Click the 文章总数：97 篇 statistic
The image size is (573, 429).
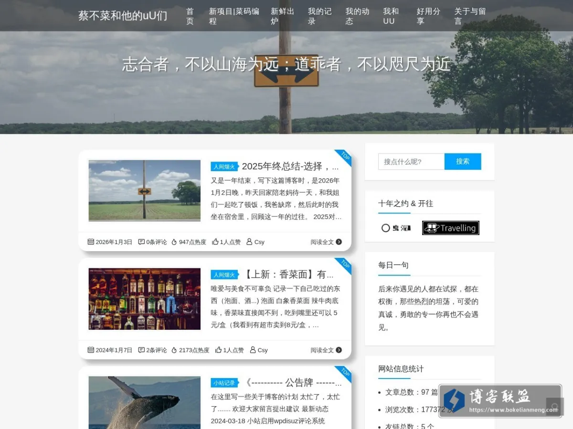coord(412,392)
